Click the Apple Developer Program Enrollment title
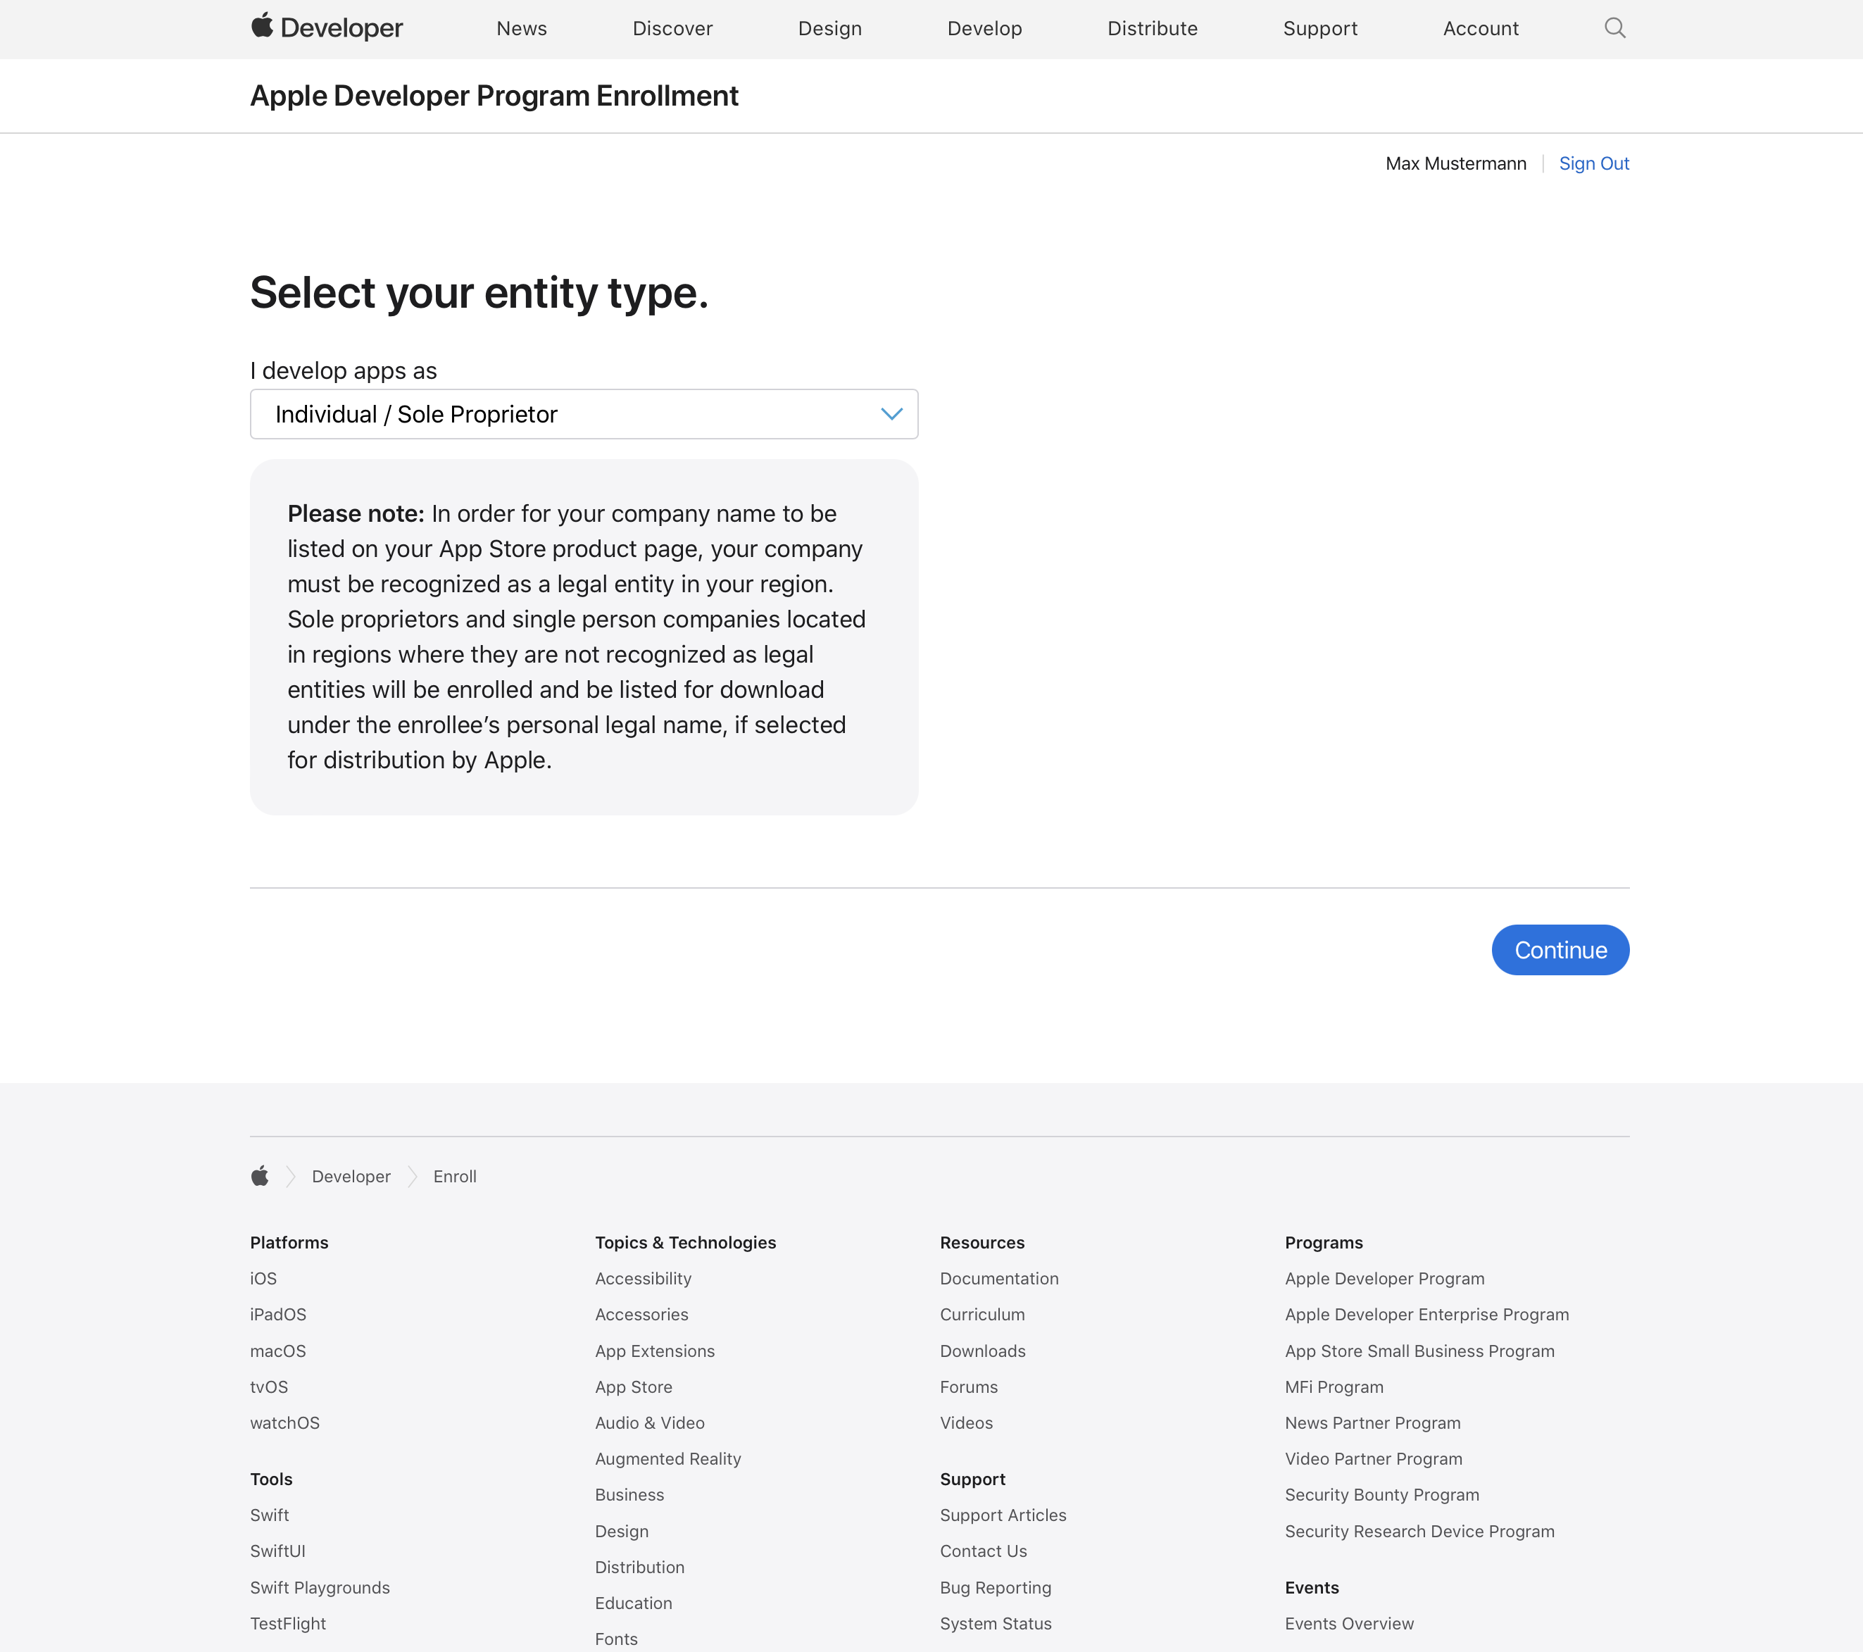This screenshot has height=1652, width=1863. pyautogui.click(x=494, y=96)
